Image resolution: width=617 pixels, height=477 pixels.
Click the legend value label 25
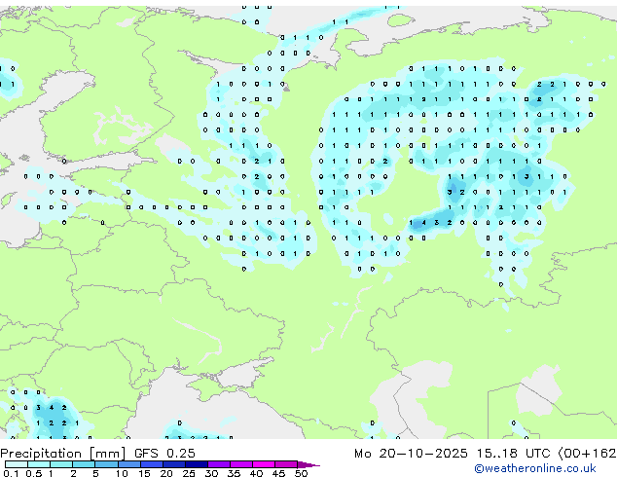[x=189, y=473]
